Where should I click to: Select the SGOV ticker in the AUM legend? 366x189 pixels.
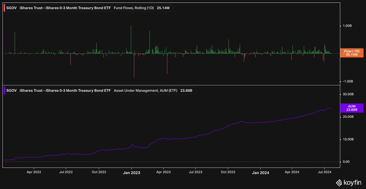pos(11,91)
